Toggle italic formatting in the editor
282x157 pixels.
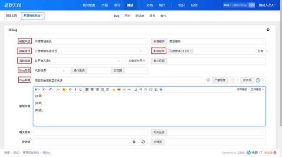[75, 90]
